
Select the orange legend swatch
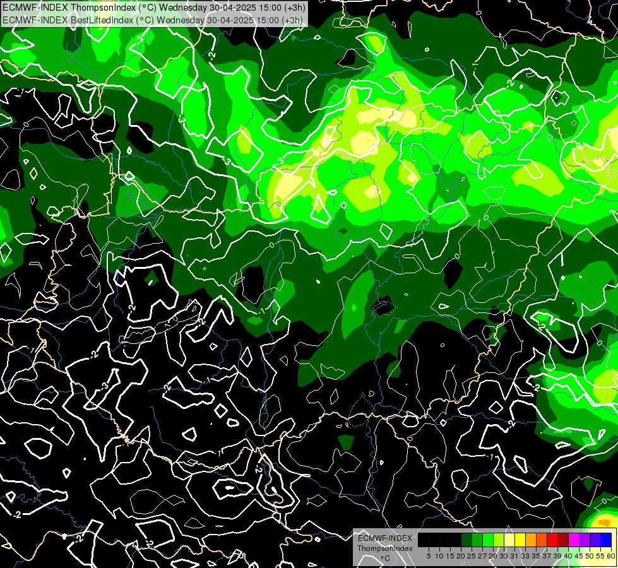[x=531, y=540]
